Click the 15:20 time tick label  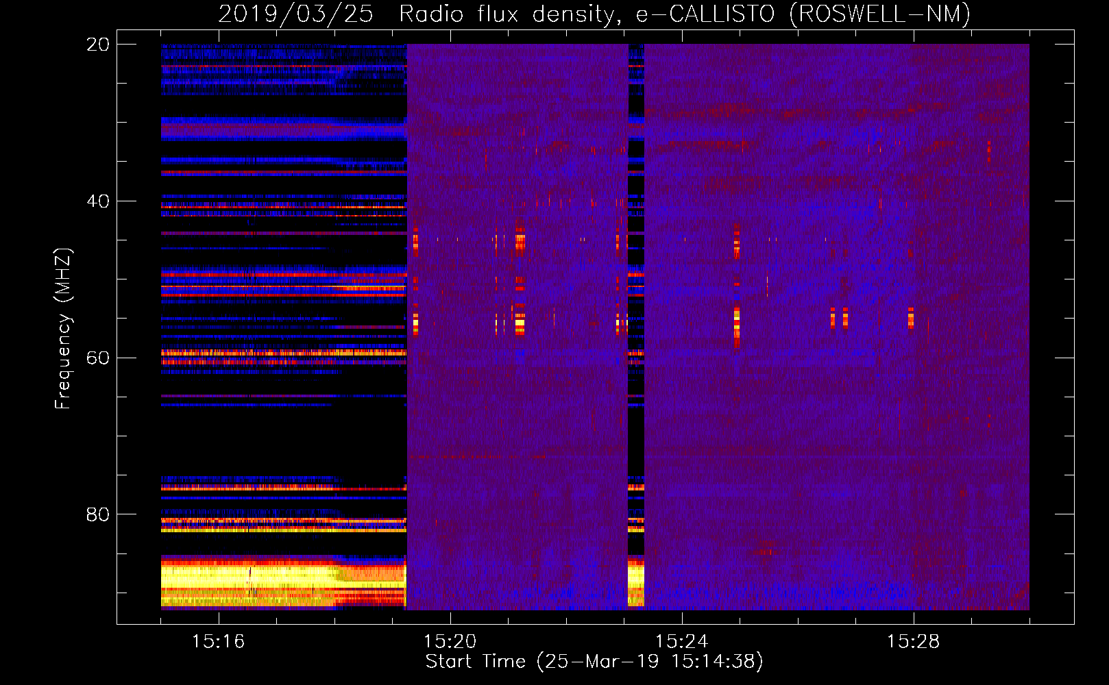(450, 642)
